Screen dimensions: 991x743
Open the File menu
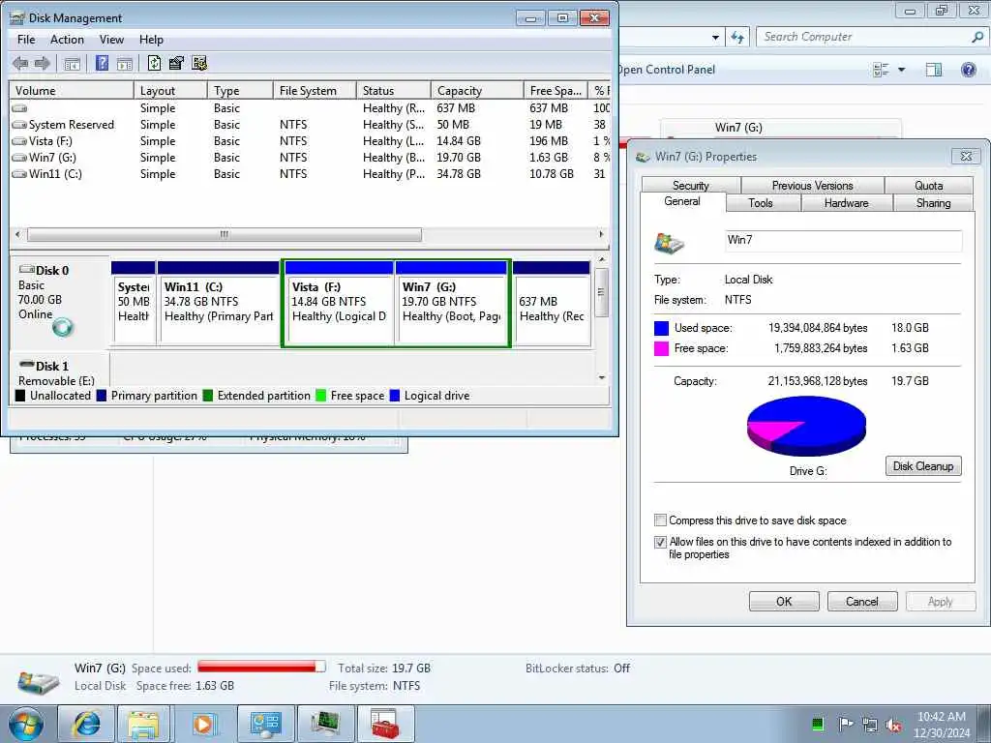tap(26, 39)
